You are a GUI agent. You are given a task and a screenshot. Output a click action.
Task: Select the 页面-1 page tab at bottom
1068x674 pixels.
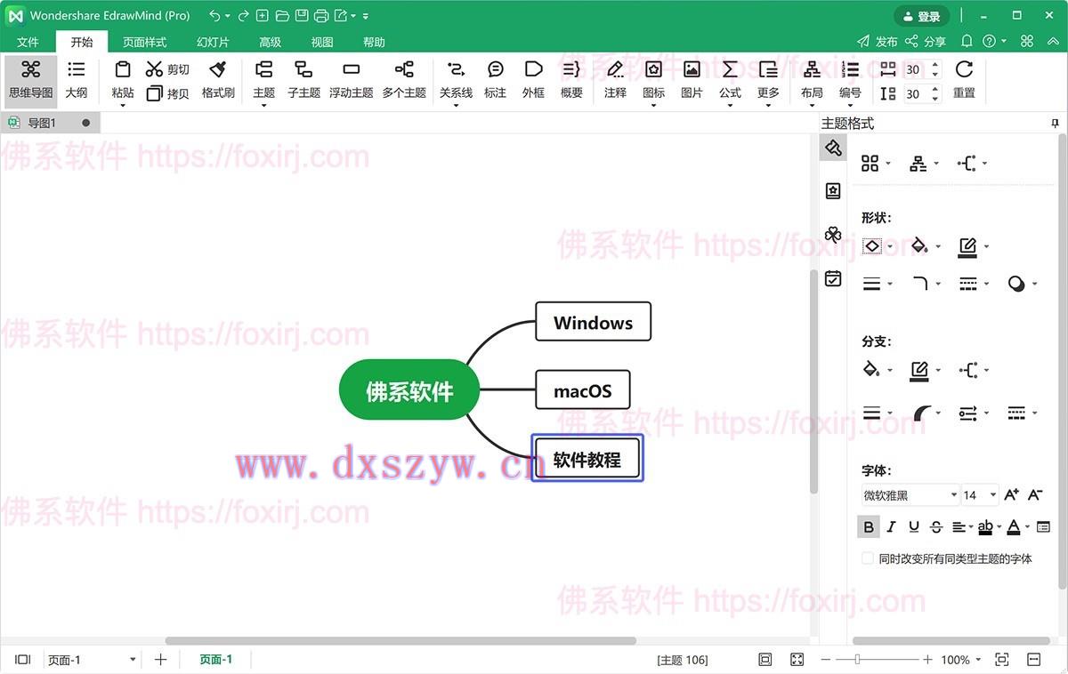click(215, 660)
